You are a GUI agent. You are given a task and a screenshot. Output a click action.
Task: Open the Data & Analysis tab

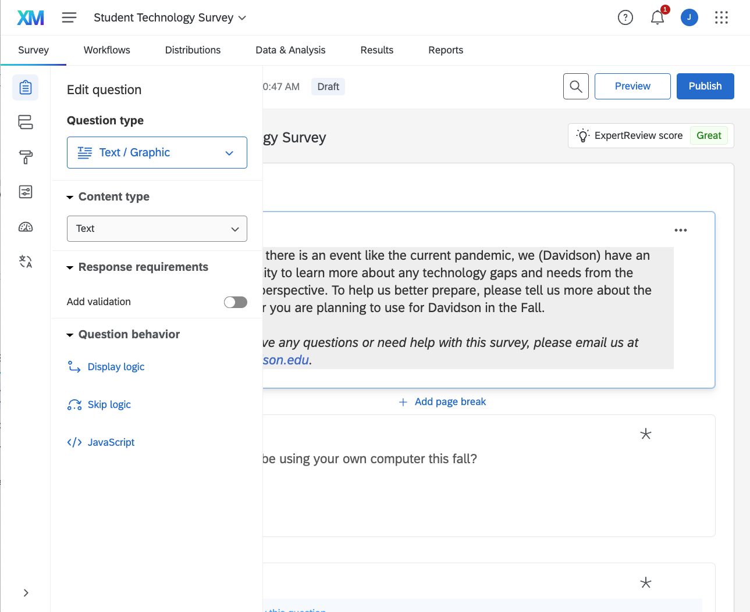[290, 50]
